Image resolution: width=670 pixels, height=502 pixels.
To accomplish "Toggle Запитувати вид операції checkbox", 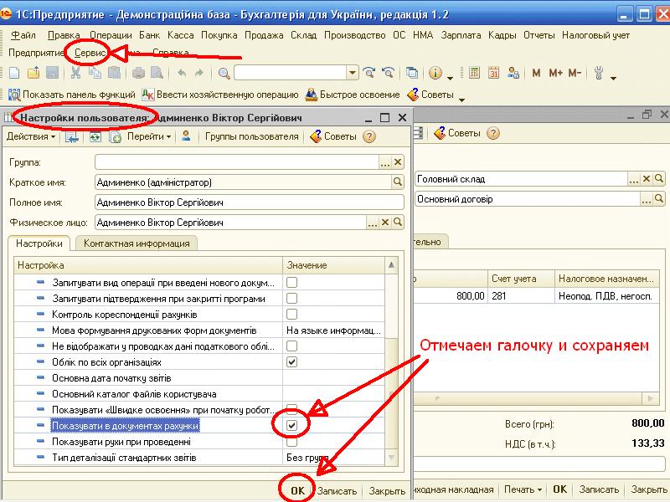I will click(291, 283).
